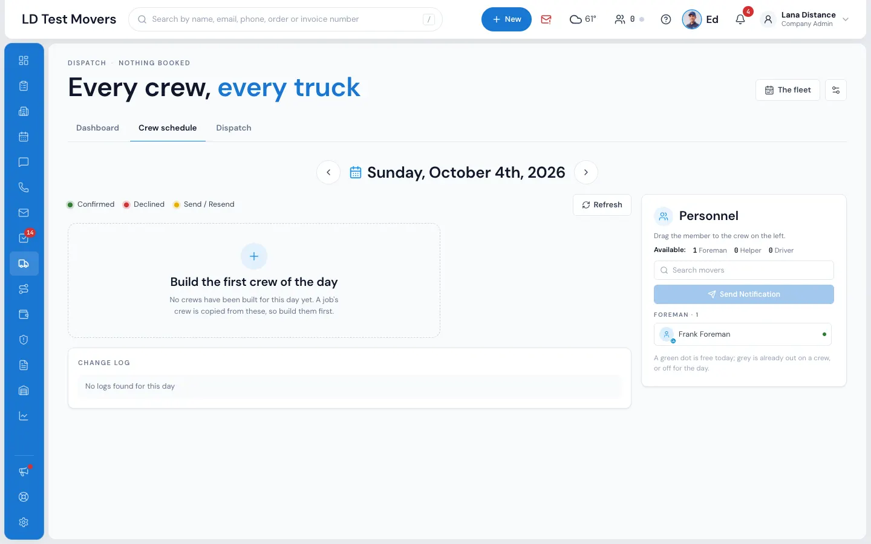Click the online users count indicator
Screen dimensions: 871x544
point(629,19)
